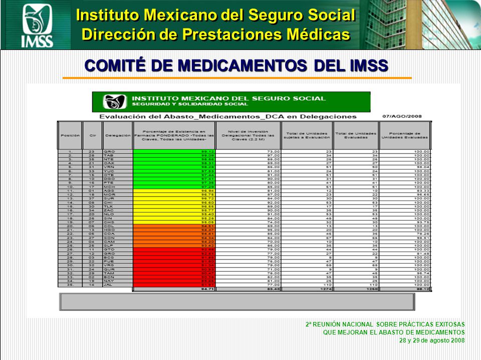The image size is (481, 360).
Task: Click the GTO delegation cell
Action: 118,249
